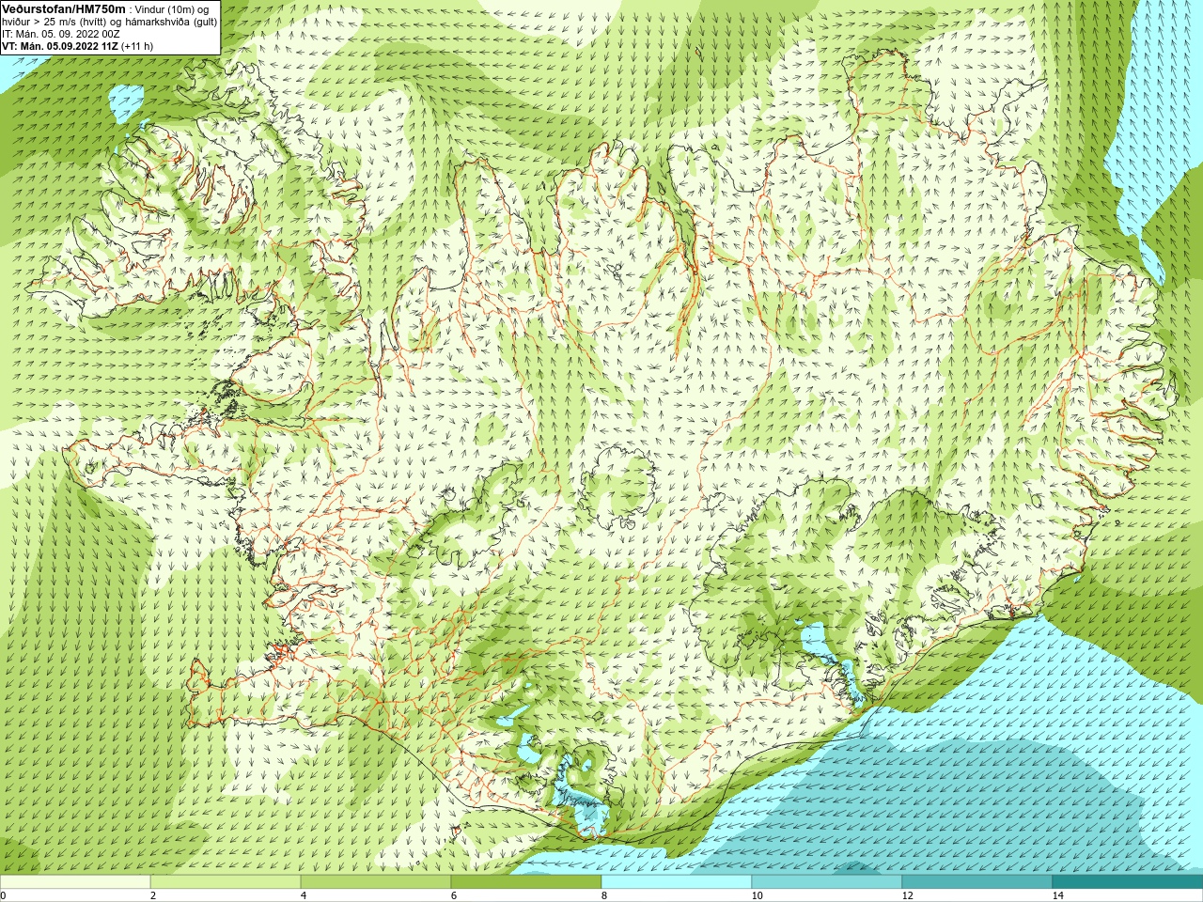Click the "VT: Mán. 05.09.2022 11Z (+11 h)" line
This screenshot has height=902, width=1203.
click(x=77, y=46)
